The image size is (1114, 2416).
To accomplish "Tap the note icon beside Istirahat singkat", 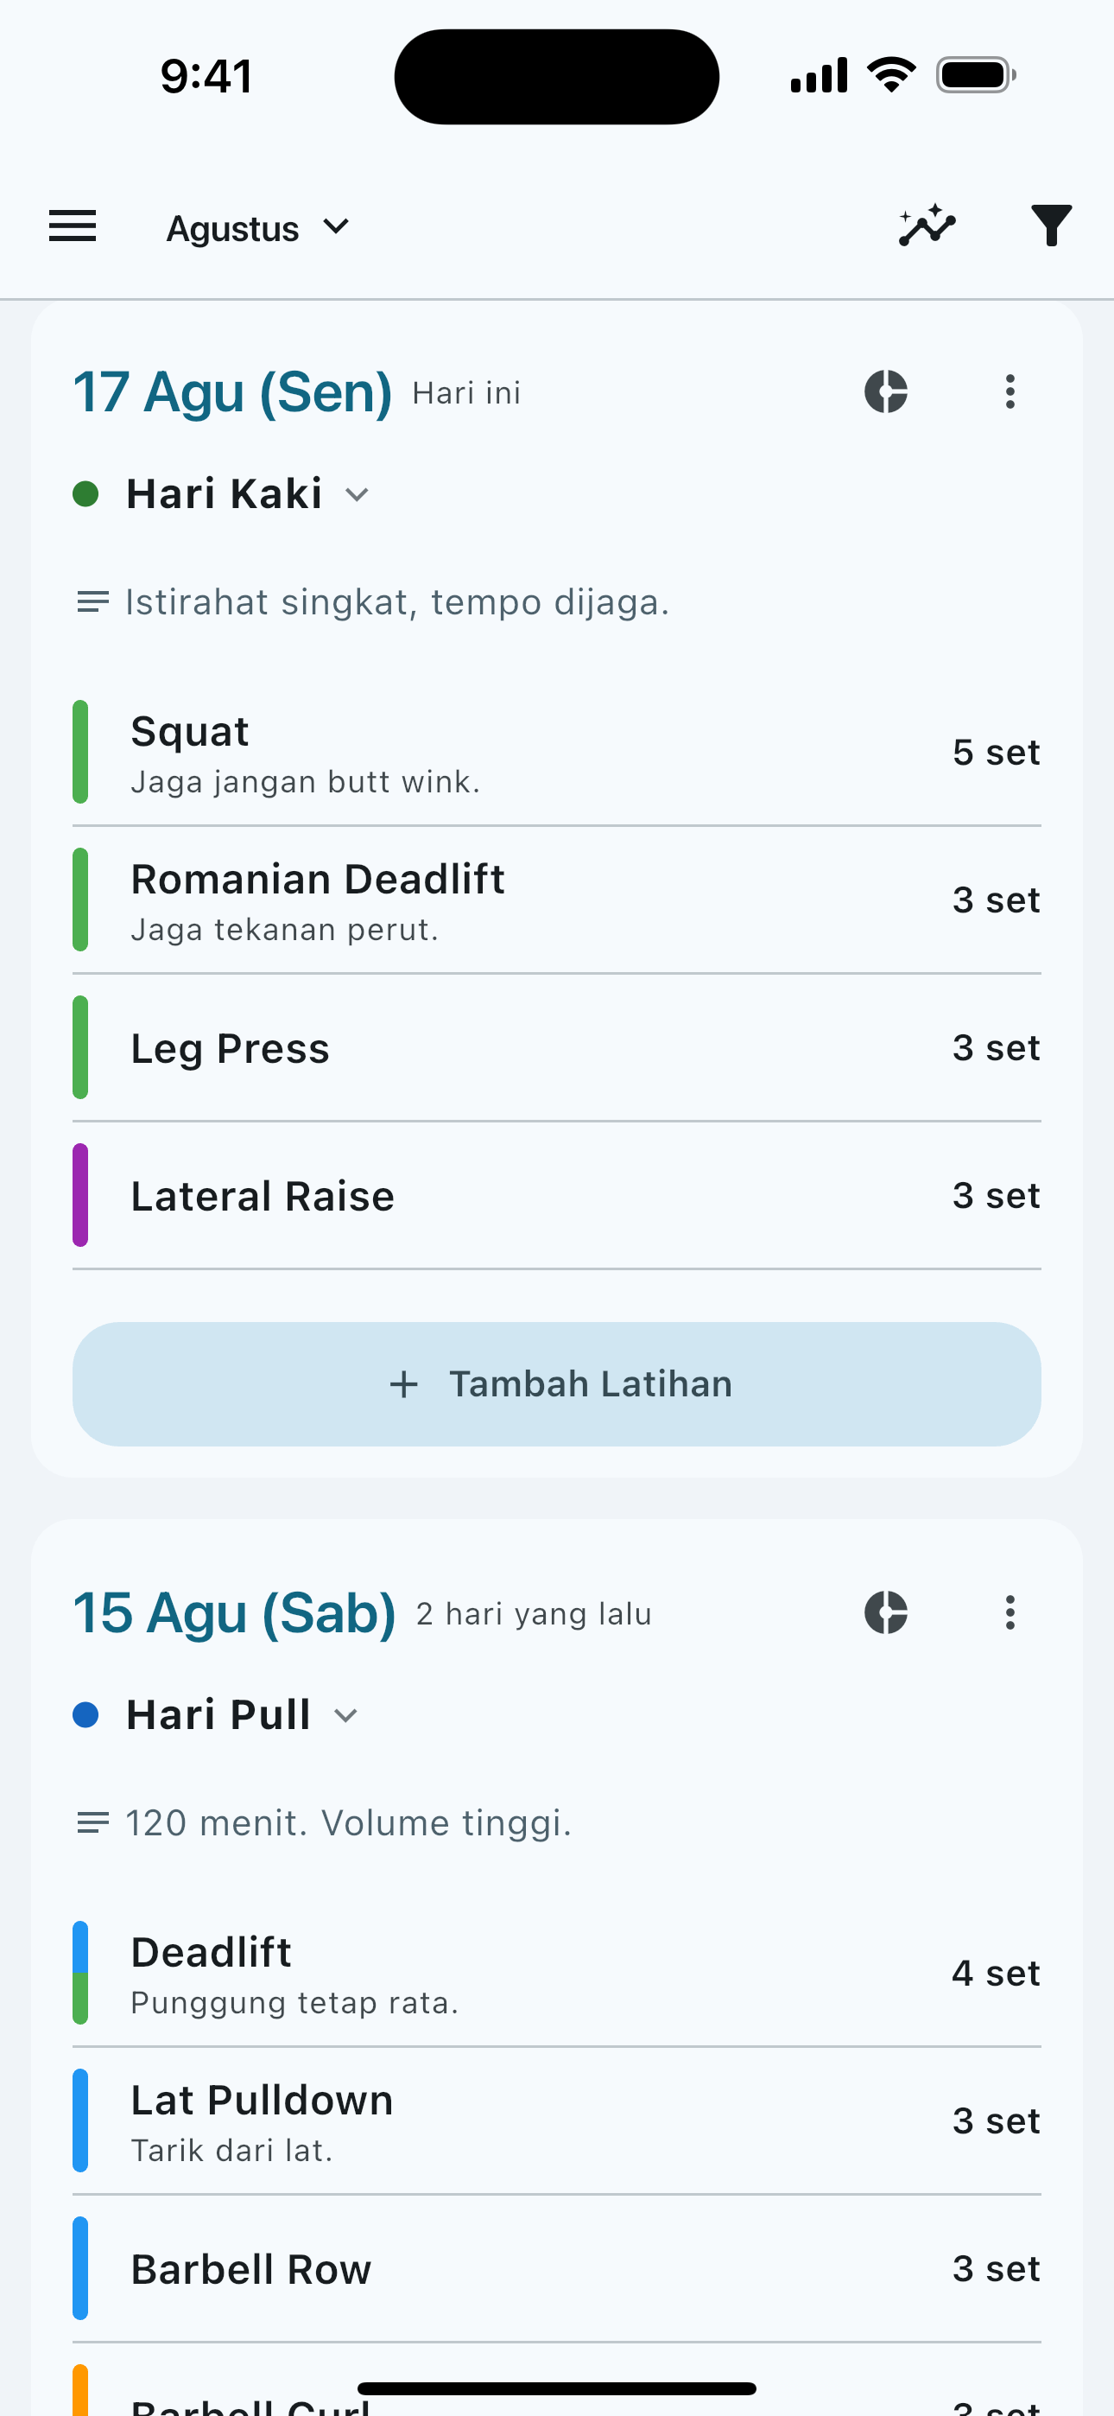I will click(92, 601).
